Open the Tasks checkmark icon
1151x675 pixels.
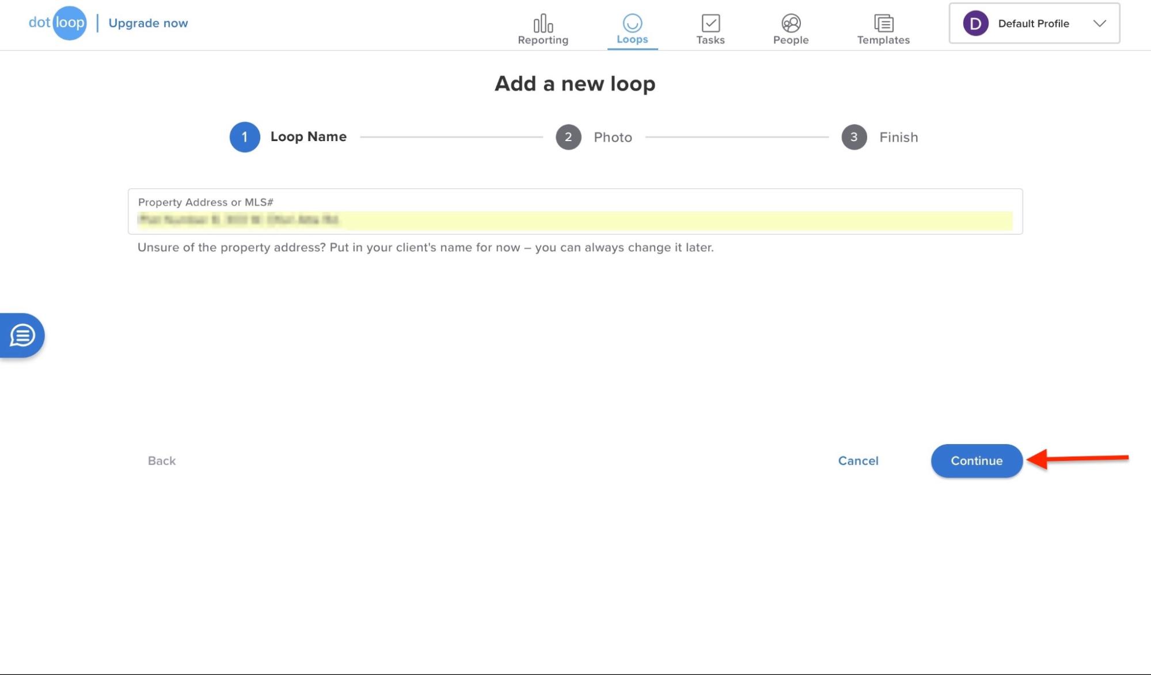coord(711,23)
